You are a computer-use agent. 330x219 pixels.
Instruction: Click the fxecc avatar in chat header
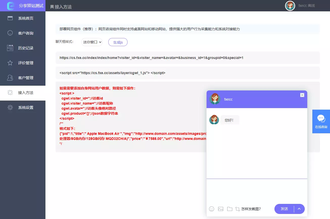click(x=215, y=99)
